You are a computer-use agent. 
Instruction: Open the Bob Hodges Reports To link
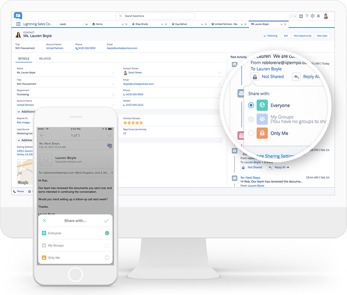click(x=24, y=123)
